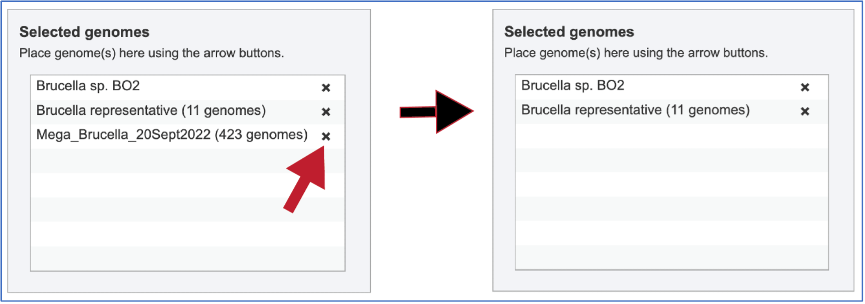Image resolution: width=865 pixels, height=304 pixels.
Task: Click left panel's Place genome(s) instruction text
Action: pos(152,53)
